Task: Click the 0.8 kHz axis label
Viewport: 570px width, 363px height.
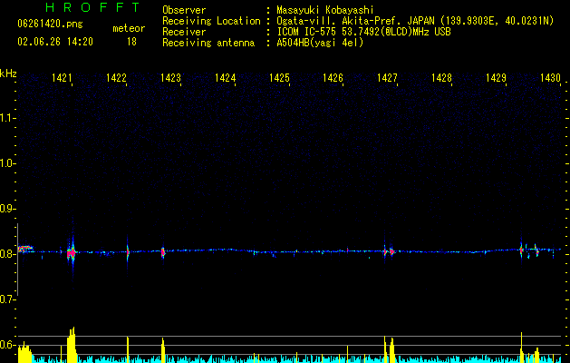Action: (x=7, y=254)
